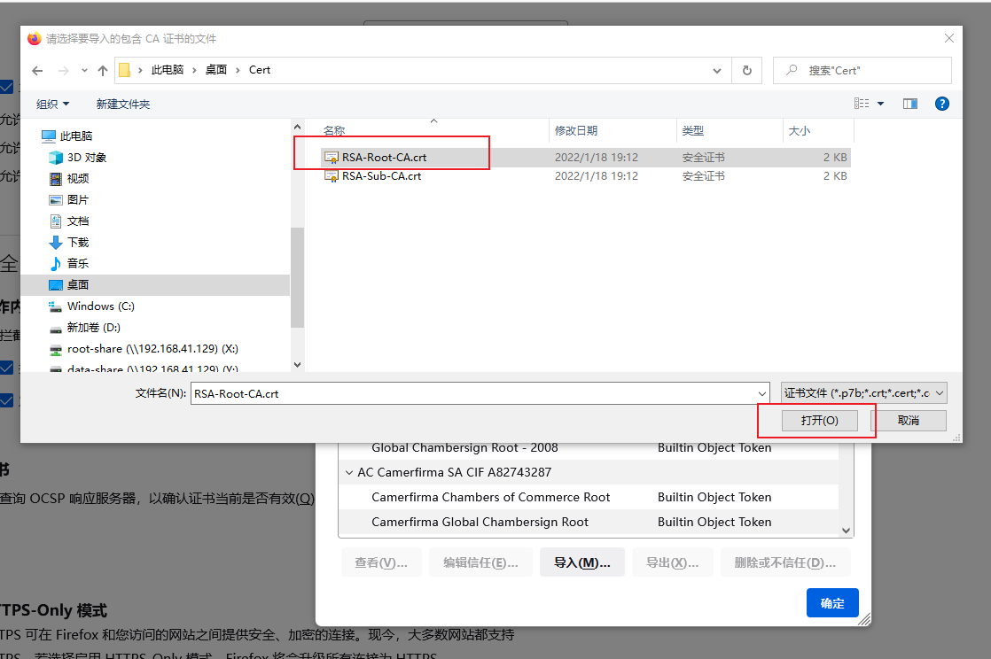Open the certificate file type filter dropdown
This screenshot has height=659, width=991.
(863, 393)
